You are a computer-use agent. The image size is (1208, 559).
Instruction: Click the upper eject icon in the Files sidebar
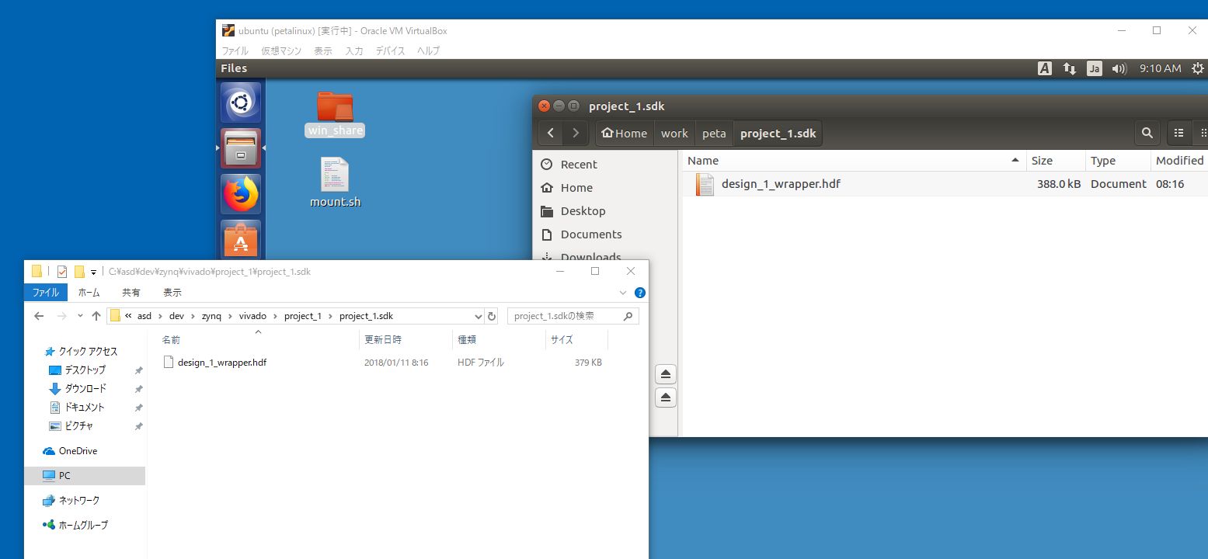665,373
